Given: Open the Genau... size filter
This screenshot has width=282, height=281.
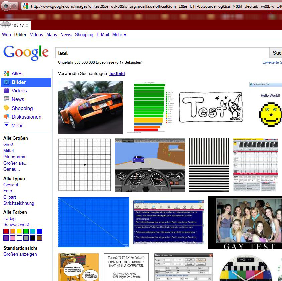Looking at the screenshot, I should [x=11, y=169].
